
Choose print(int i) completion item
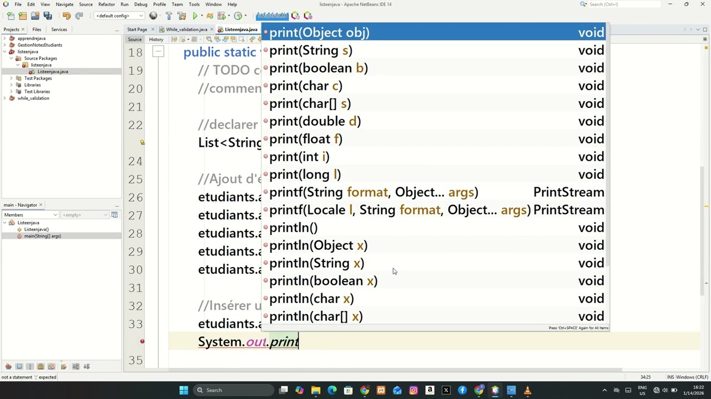(x=434, y=157)
